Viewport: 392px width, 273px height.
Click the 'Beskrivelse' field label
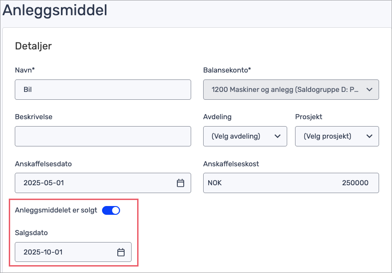coord(34,117)
